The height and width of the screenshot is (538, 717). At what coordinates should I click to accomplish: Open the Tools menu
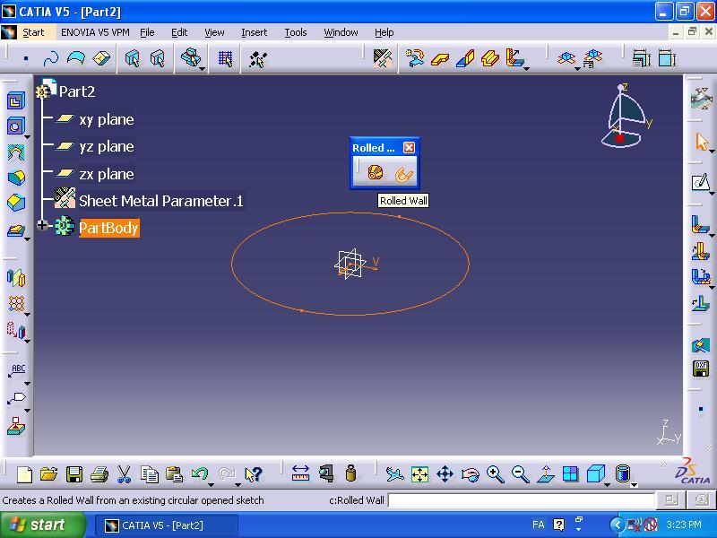coord(295,32)
